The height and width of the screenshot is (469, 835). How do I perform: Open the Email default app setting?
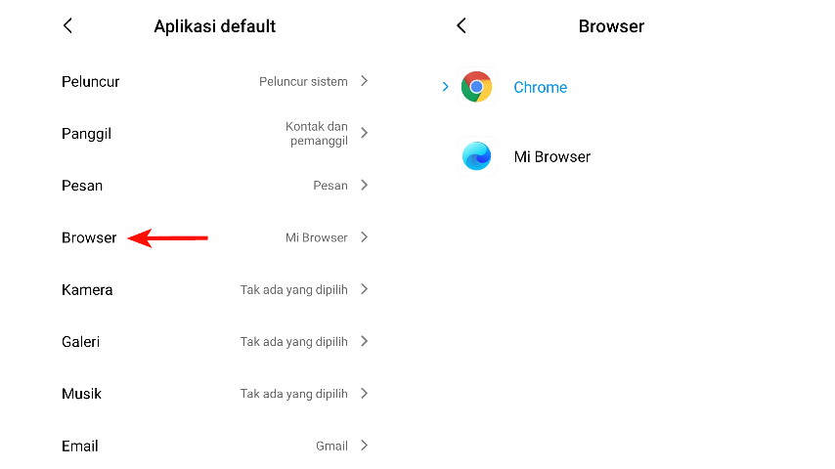point(215,447)
